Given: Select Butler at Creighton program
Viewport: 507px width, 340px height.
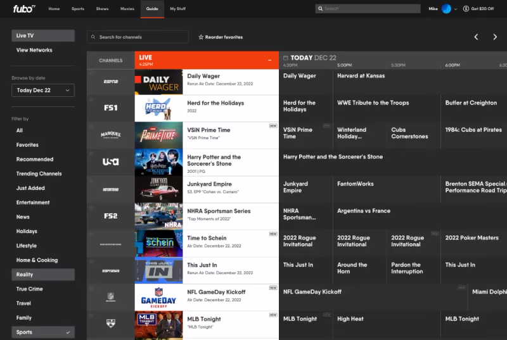Looking at the screenshot, I should tap(471, 103).
